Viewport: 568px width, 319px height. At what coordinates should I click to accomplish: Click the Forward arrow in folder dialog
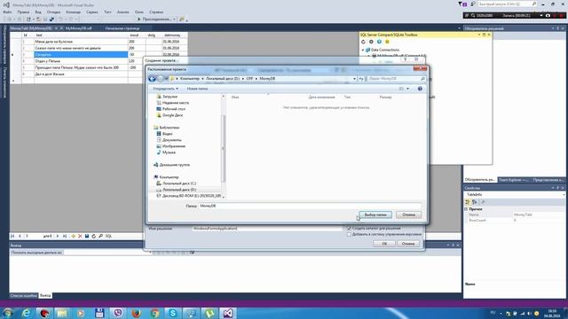click(x=160, y=79)
